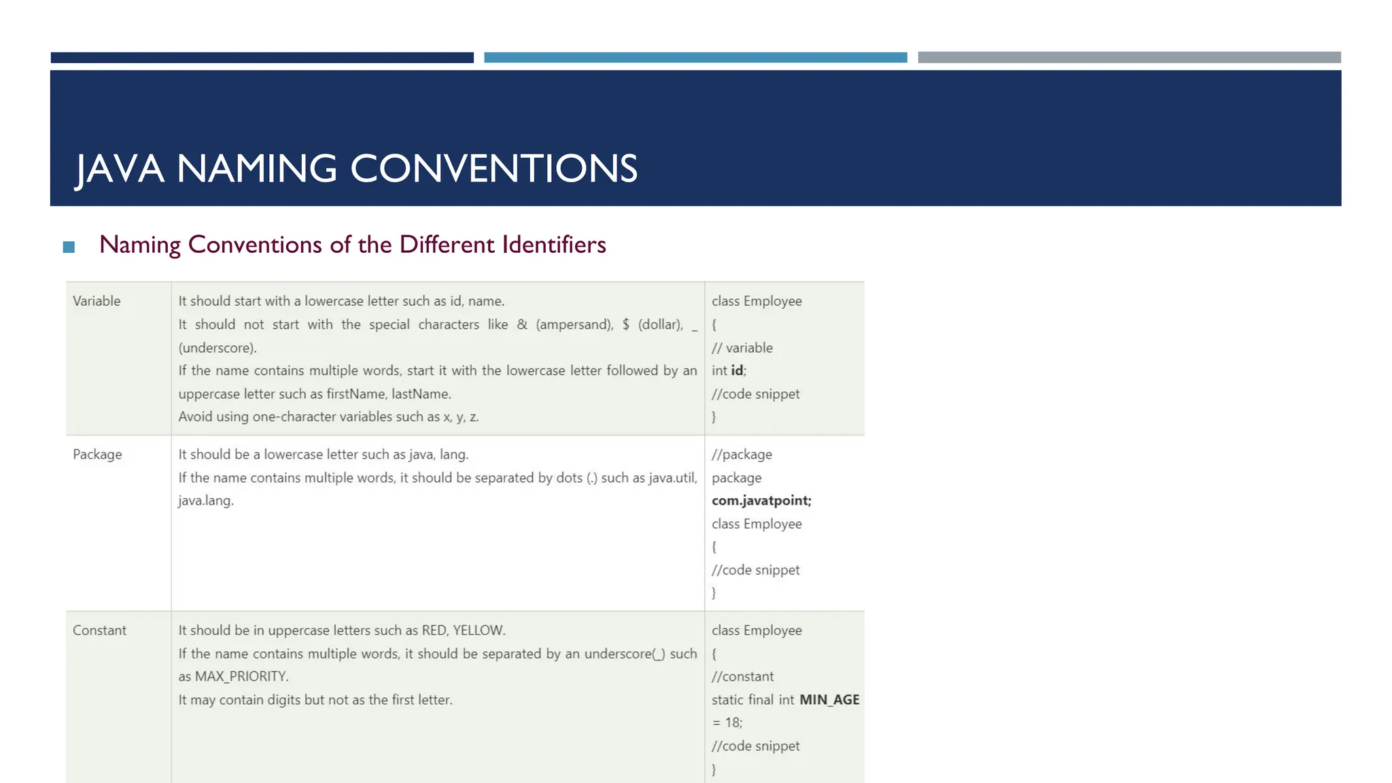Screen dimensions: 1392x783
Task: Select the 'Package' table cell
Action: pyautogui.click(x=118, y=523)
